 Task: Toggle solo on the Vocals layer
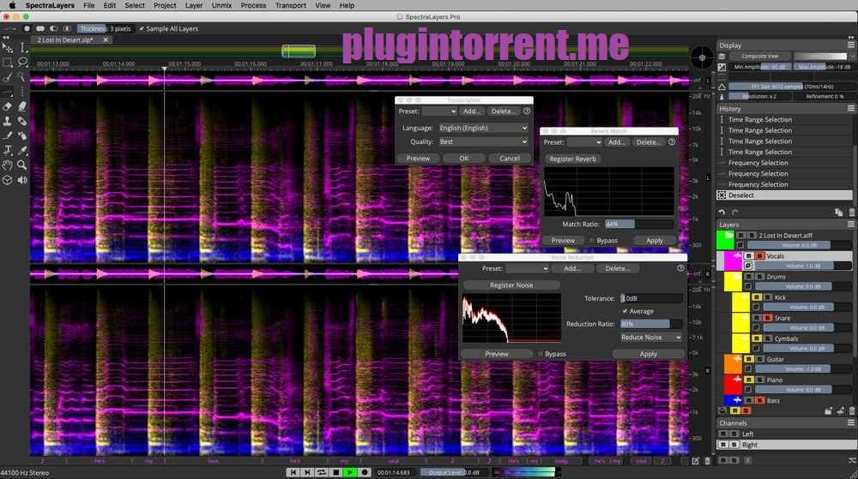pyautogui.click(x=759, y=256)
